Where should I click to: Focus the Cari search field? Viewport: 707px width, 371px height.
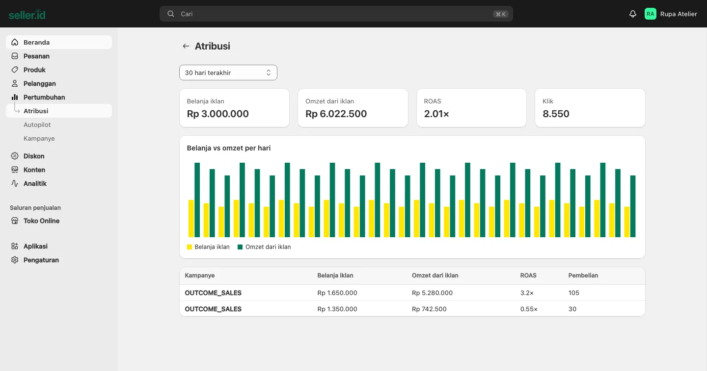336,14
